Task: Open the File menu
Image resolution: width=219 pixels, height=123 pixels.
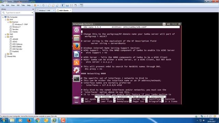Action: (3, 5)
